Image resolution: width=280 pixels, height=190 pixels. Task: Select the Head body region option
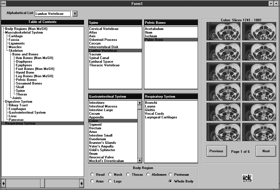(92, 175)
